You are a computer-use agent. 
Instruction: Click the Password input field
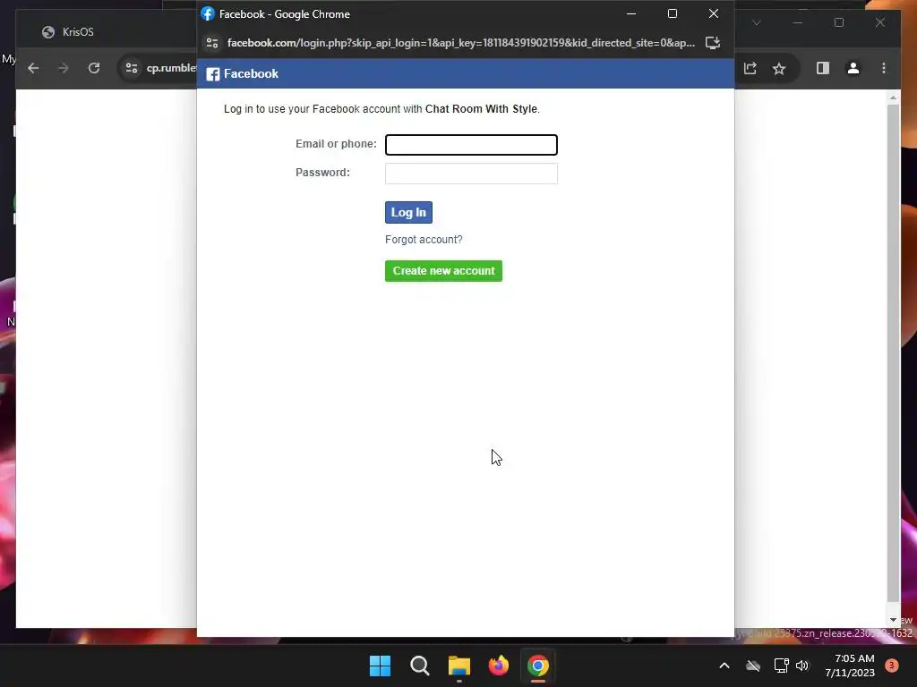[x=471, y=174]
